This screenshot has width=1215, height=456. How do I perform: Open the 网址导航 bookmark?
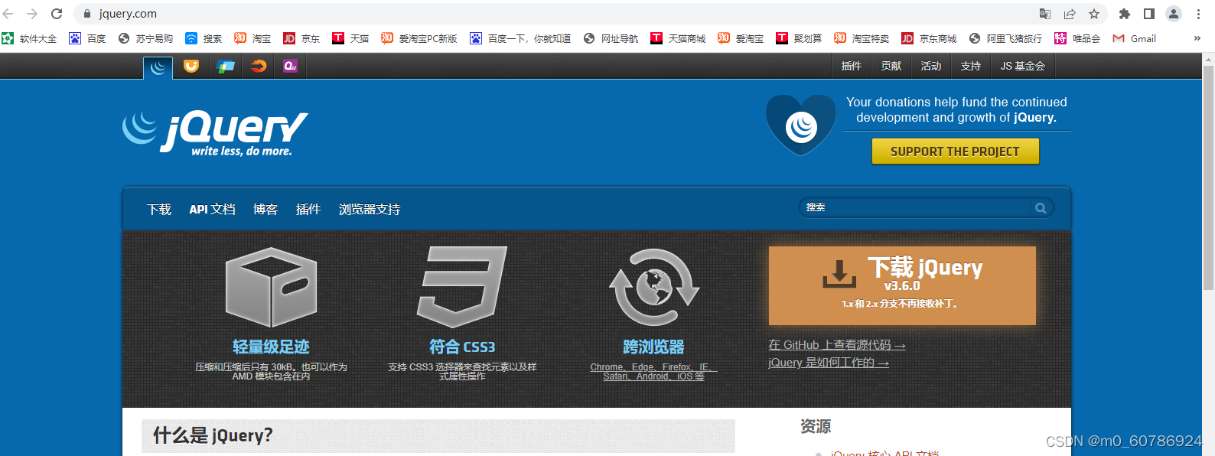point(611,38)
